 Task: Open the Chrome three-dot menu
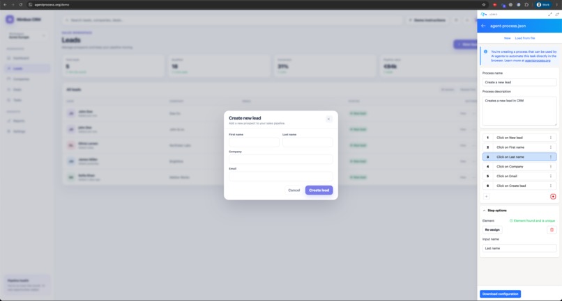pyautogui.click(x=557, y=5)
